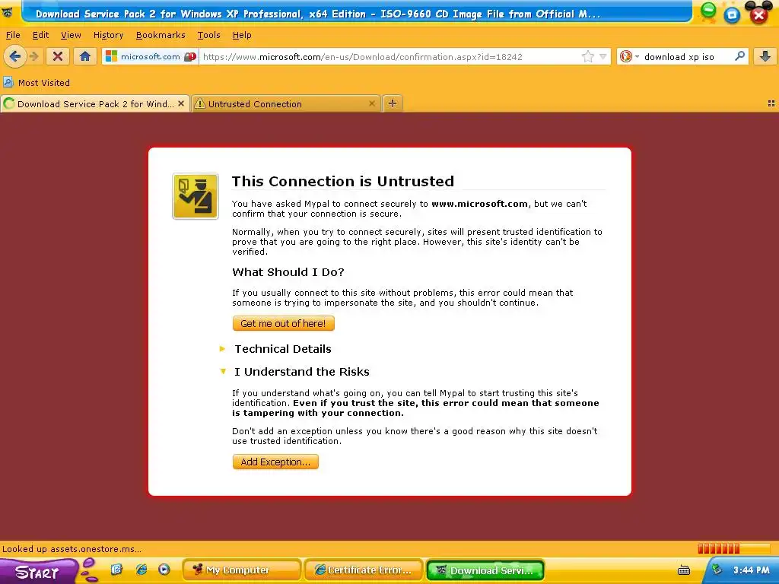Screen dimensions: 779x584
Task: Open the search engine selector dropdown
Action: (629, 56)
